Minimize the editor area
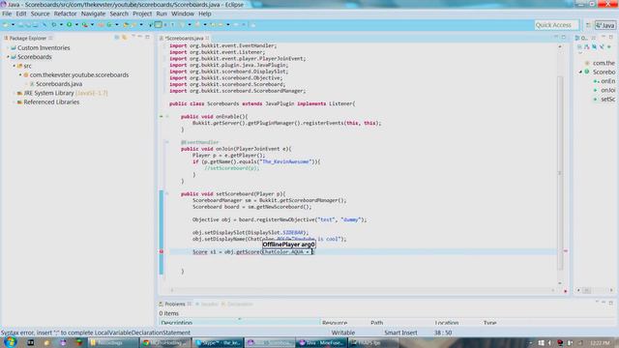619x348 pixels. pyautogui.click(x=556, y=37)
